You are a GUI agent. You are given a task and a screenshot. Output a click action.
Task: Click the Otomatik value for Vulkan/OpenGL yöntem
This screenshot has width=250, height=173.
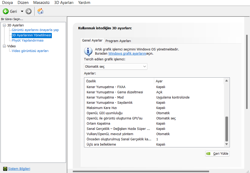pos(163,134)
